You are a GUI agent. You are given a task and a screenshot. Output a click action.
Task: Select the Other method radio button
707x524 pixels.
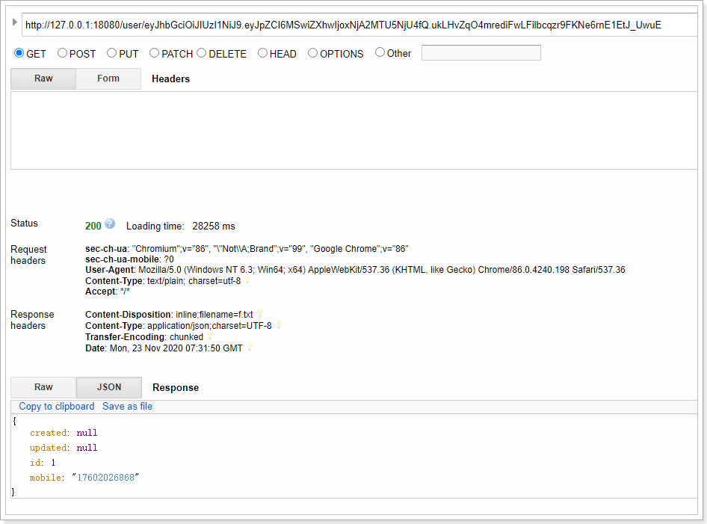click(x=380, y=53)
